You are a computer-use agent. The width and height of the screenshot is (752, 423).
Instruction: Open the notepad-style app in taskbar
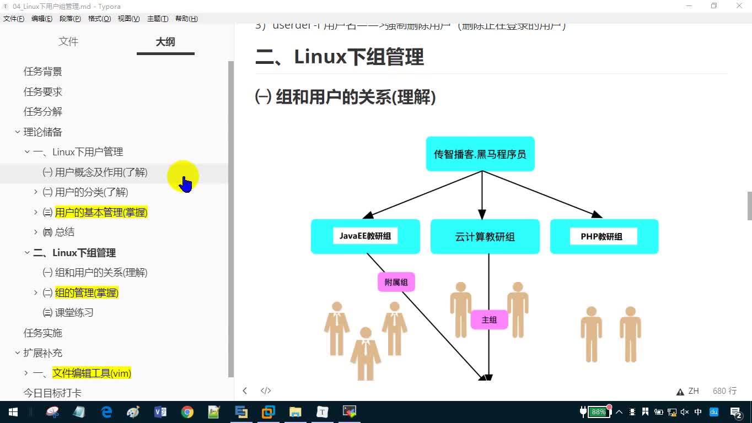point(79,412)
